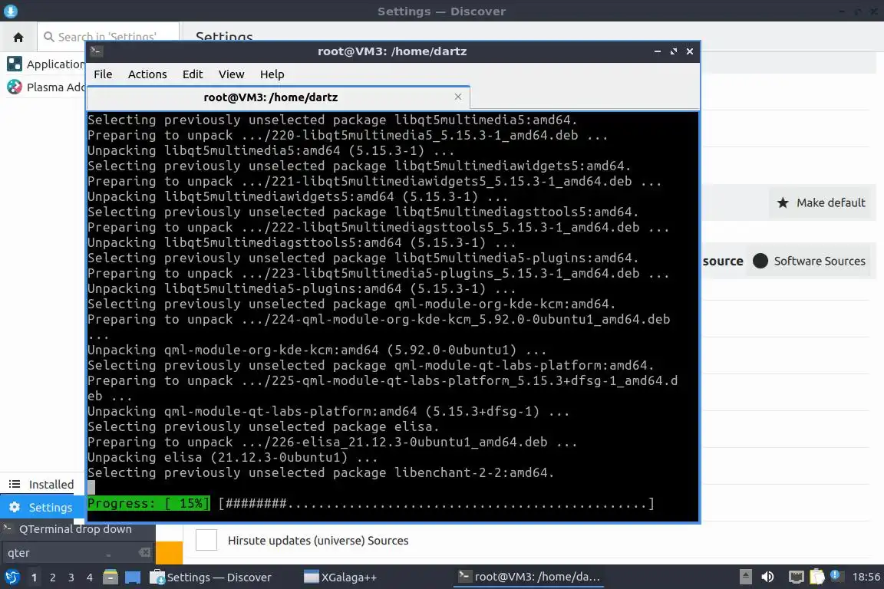Open the Installed page in Discover
Image resolution: width=884 pixels, height=589 pixels.
click(42, 484)
